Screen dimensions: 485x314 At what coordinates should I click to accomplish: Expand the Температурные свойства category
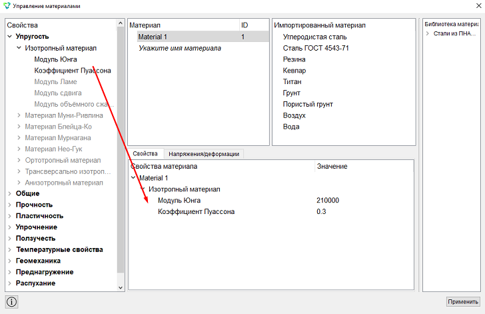coord(9,249)
